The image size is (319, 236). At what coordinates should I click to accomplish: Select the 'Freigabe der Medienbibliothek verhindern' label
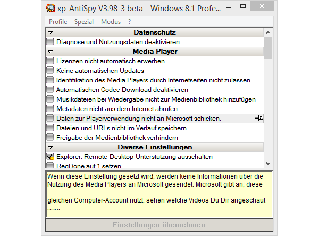(x=117, y=138)
